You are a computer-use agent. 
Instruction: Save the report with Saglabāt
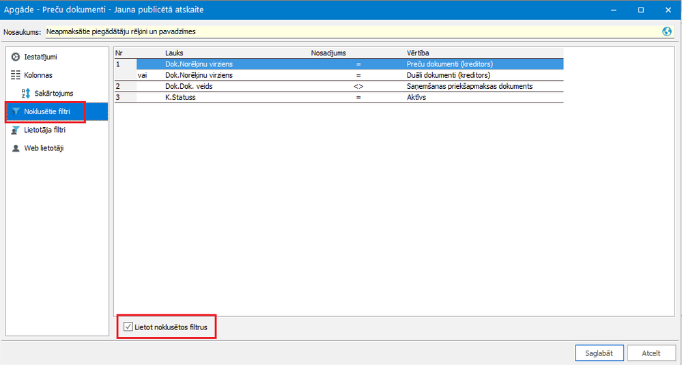(599, 353)
